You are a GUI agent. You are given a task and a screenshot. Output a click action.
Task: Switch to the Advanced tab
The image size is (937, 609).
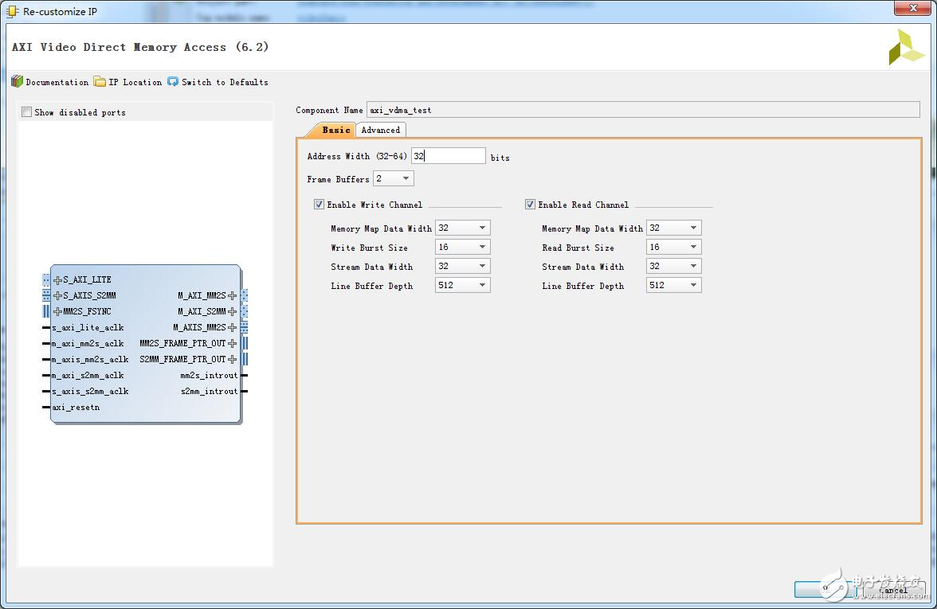[381, 130]
